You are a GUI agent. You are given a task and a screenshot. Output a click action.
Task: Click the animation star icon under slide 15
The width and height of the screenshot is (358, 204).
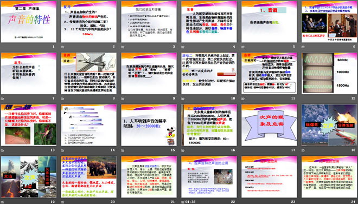[123, 150]
